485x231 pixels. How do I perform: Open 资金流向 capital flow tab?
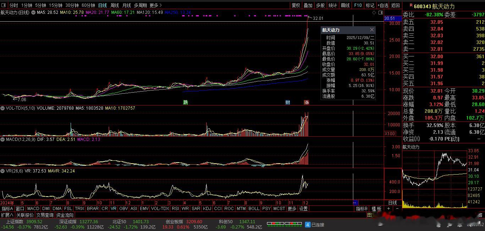click(x=65, y=215)
